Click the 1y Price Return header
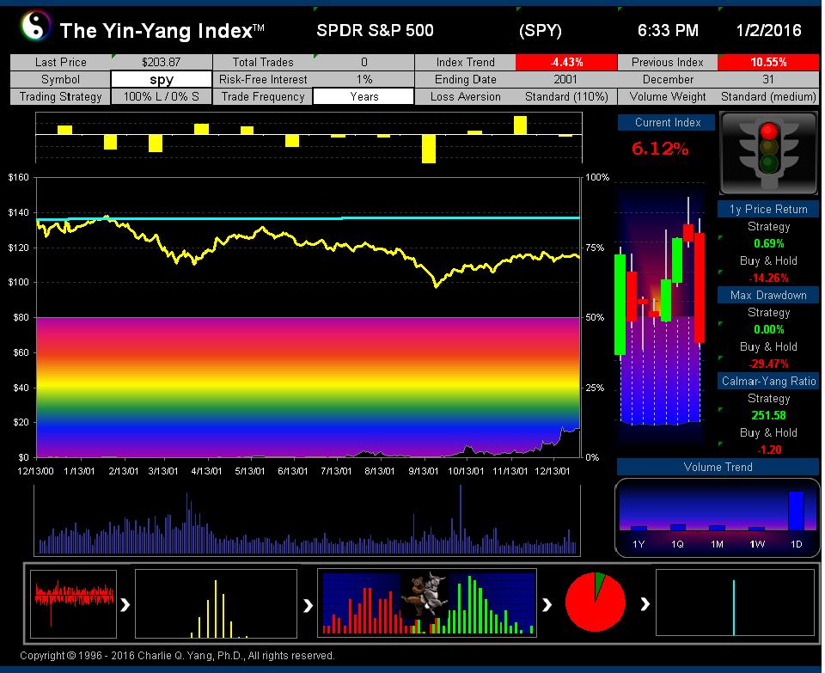Screen dimensions: 825x673 [x=768, y=210]
